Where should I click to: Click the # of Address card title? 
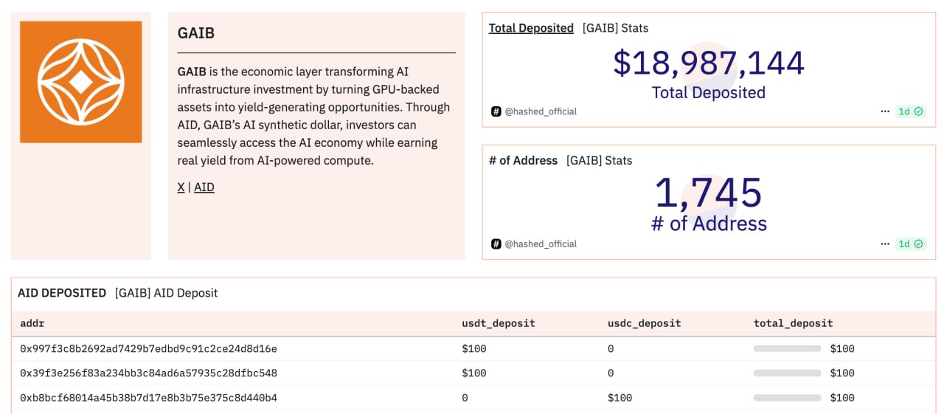tap(524, 160)
